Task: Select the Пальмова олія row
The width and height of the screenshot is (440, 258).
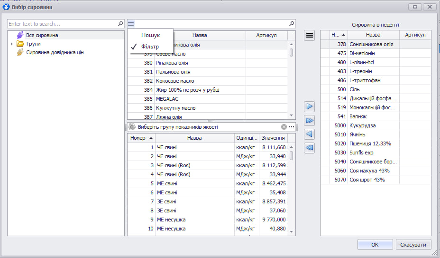Action: pyautogui.click(x=208, y=72)
